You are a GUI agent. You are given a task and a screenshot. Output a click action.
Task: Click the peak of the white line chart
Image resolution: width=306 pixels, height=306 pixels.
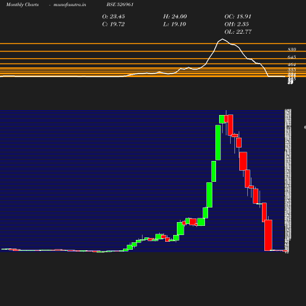tap(222, 39)
